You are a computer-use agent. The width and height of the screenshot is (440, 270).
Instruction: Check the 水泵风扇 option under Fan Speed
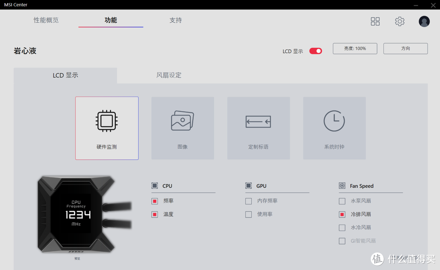click(x=342, y=201)
